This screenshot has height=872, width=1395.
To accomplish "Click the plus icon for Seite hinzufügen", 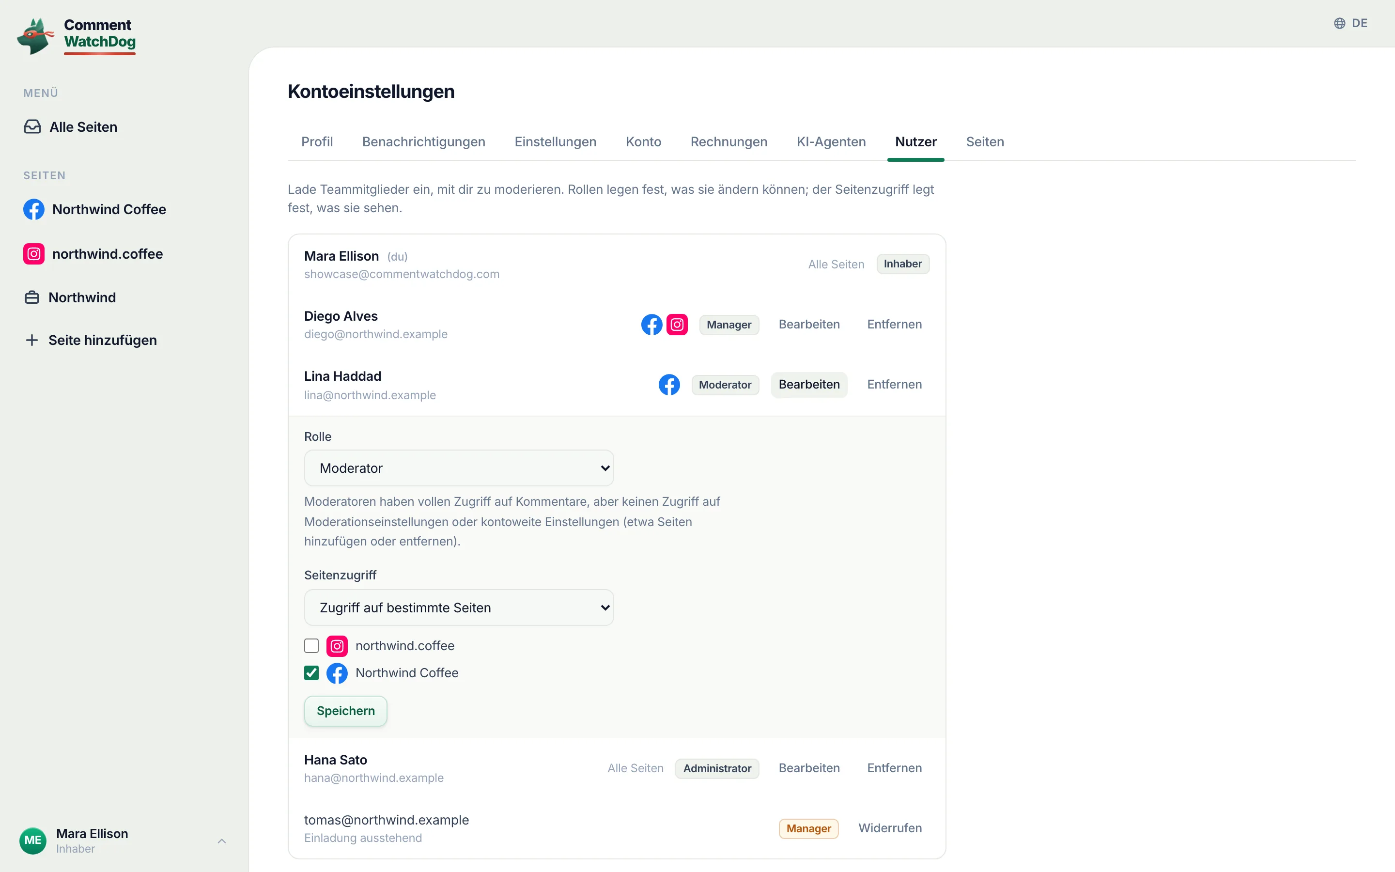I will point(31,340).
